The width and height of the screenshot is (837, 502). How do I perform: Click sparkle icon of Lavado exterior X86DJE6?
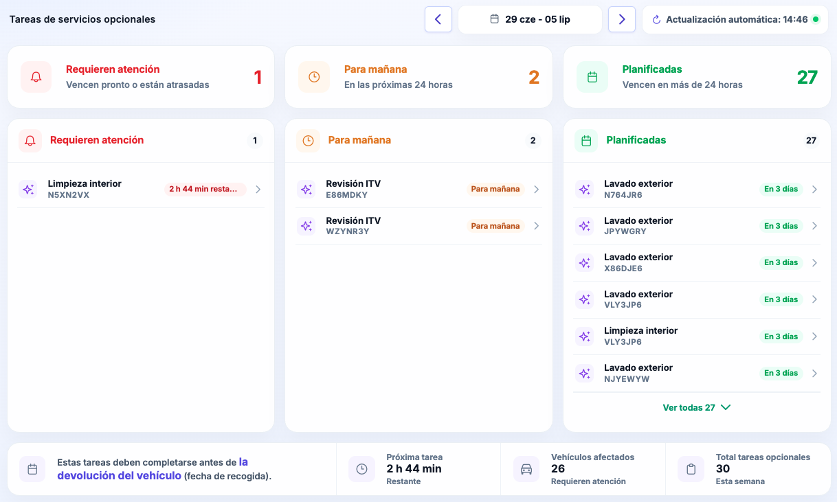[x=584, y=263]
